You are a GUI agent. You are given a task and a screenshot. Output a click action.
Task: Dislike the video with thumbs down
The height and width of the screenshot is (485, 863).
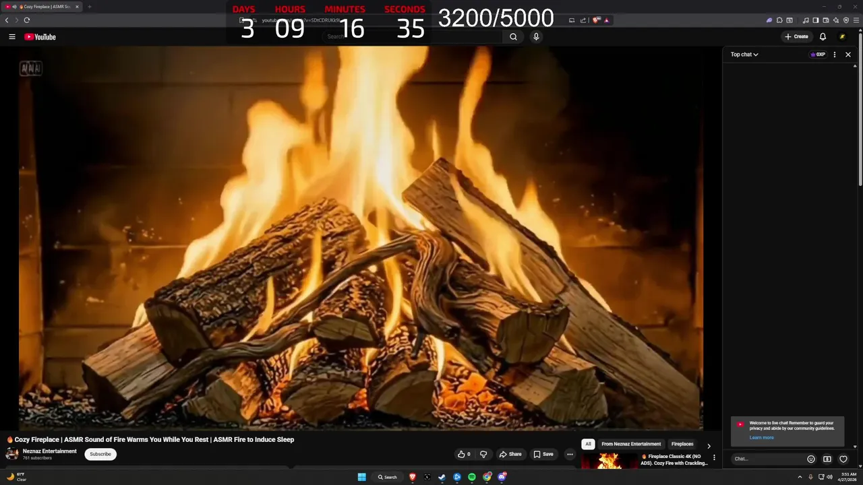483,454
